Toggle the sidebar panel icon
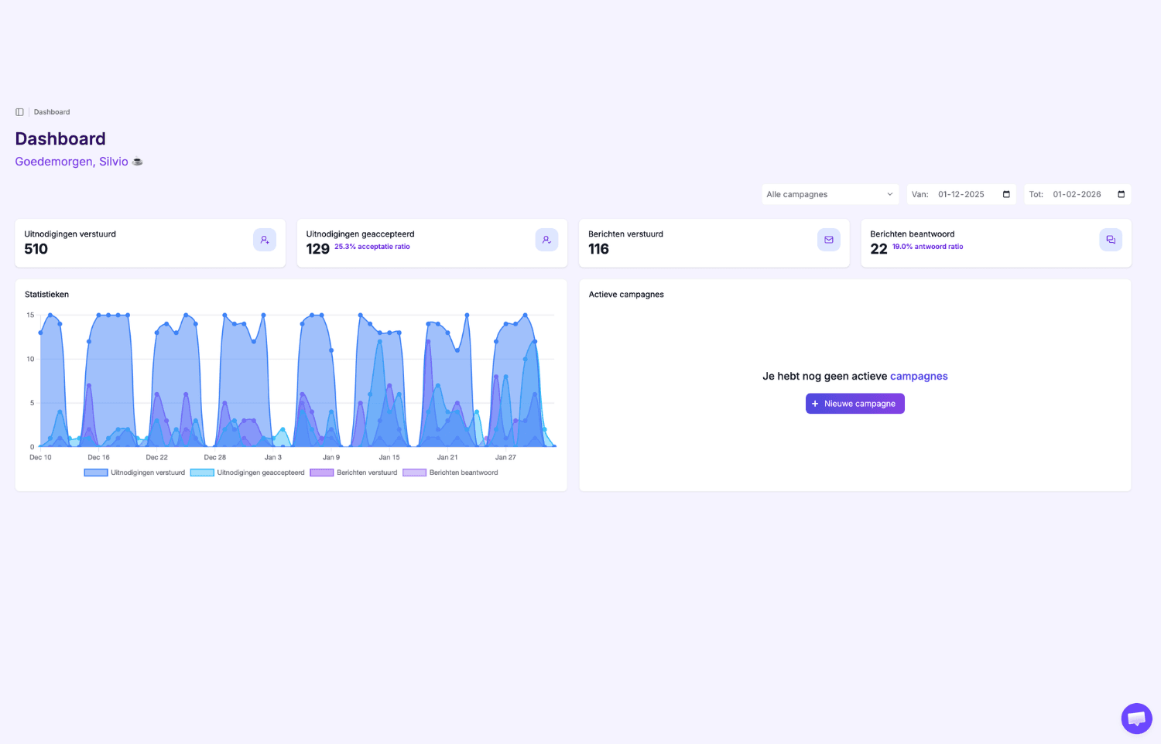 pos(19,112)
